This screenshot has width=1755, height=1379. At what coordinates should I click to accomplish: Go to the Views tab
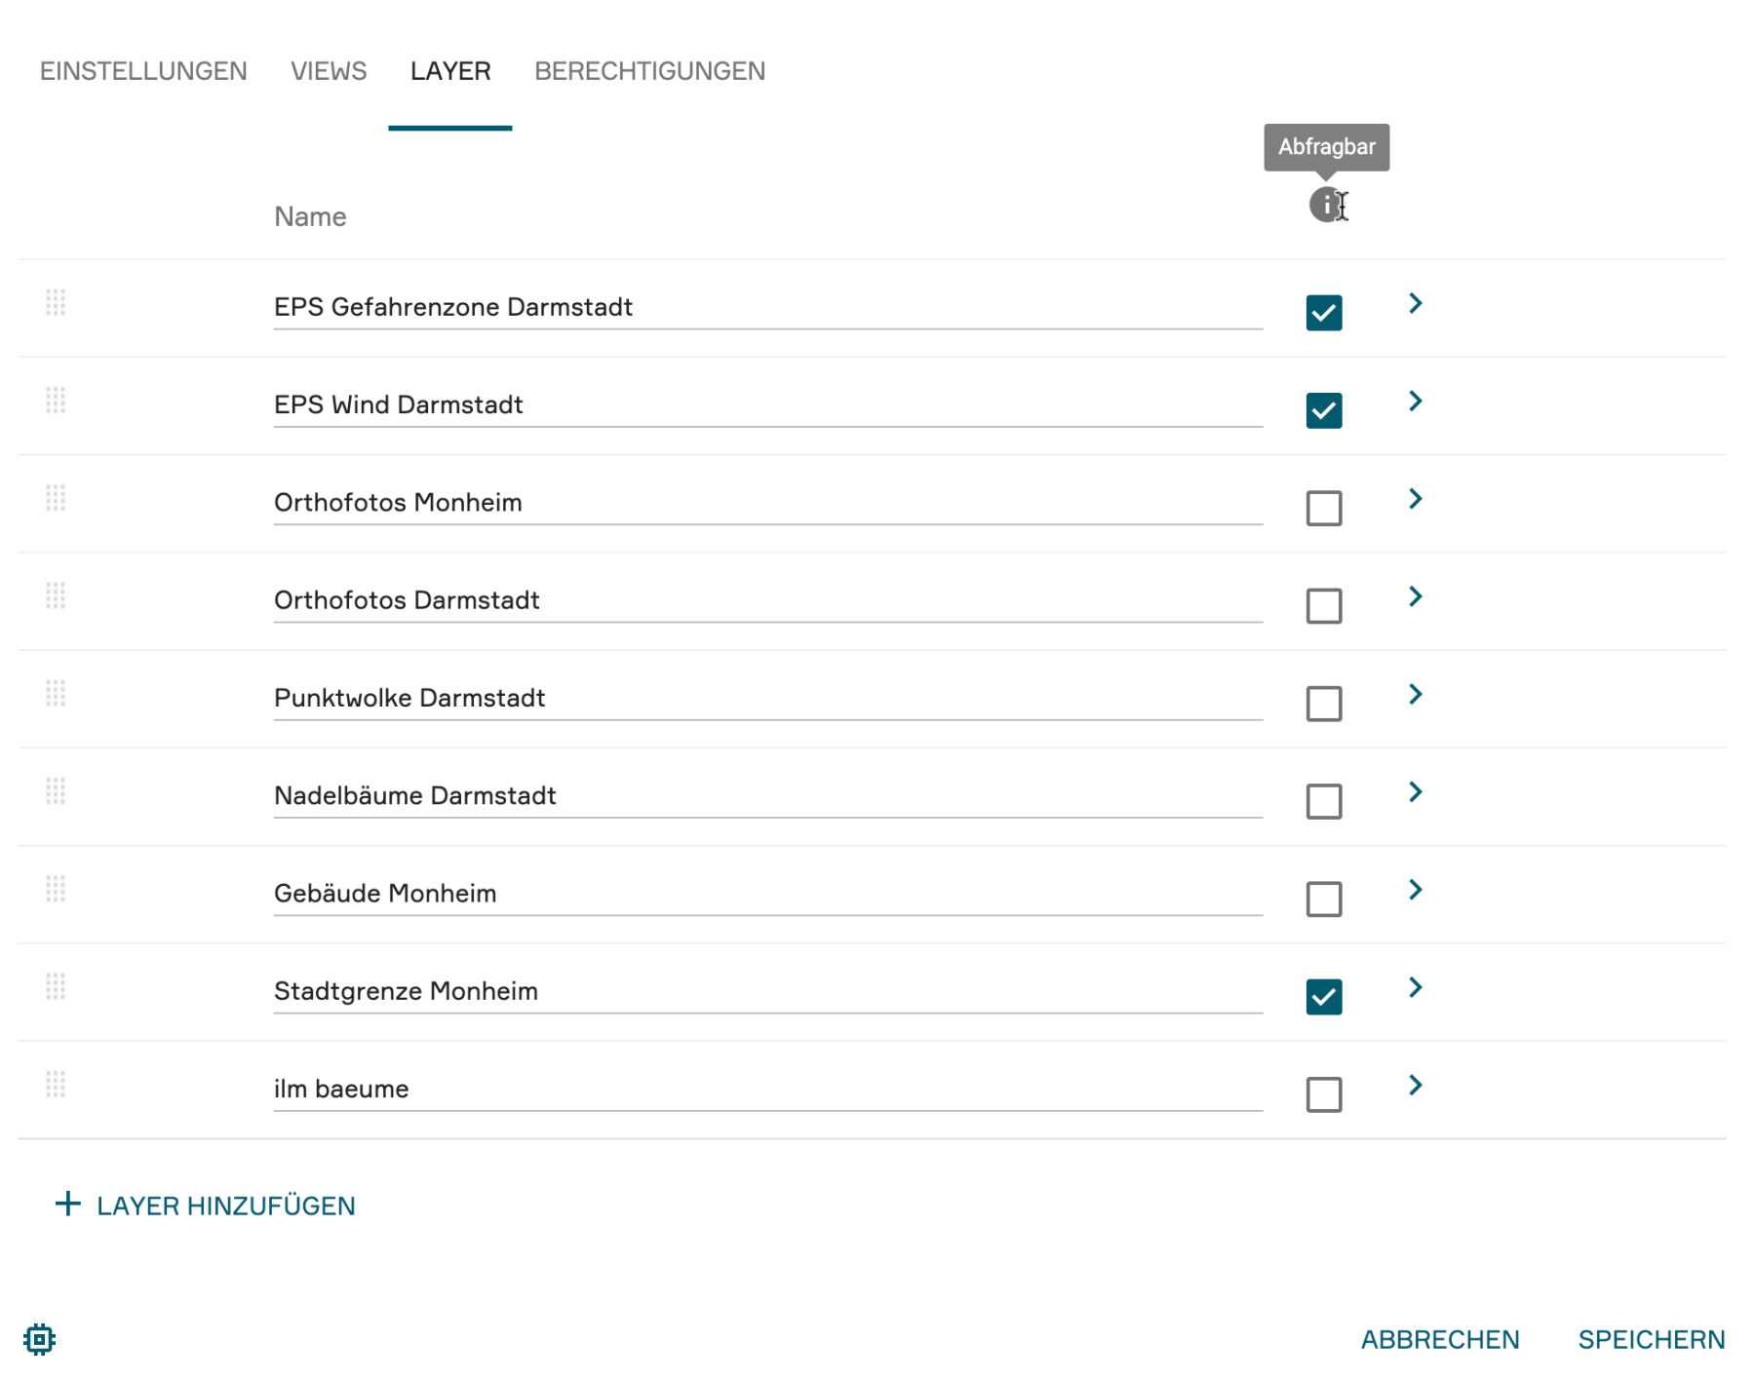[329, 71]
